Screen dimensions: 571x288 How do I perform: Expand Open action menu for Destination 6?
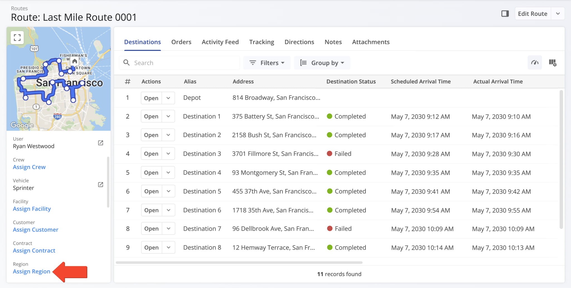pos(168,210)
